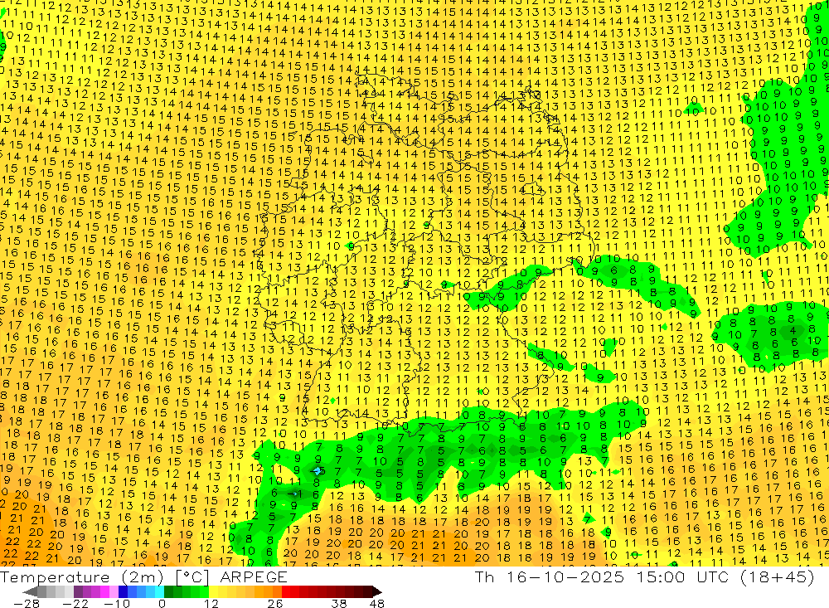The width and height of the screenshot is (829, 608).
Task: Click the '38' legend scale value
Action: [339, 604]
